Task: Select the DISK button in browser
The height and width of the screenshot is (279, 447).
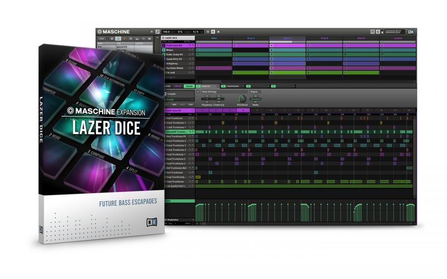Action: [x=102, y=39]
